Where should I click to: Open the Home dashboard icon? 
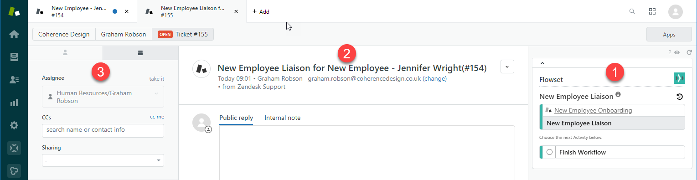coord(14,34)
